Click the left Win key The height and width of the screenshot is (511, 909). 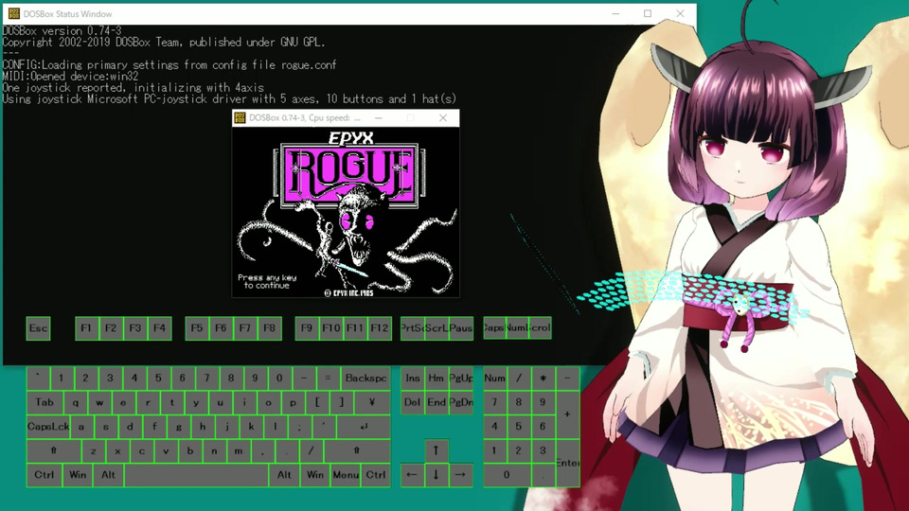click(78, 476)
